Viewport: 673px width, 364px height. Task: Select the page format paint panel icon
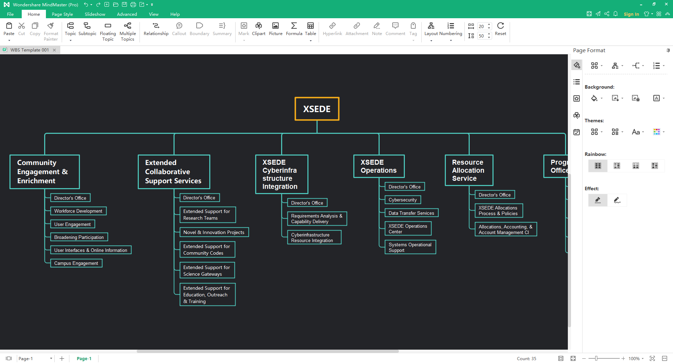tap(577, 65)
